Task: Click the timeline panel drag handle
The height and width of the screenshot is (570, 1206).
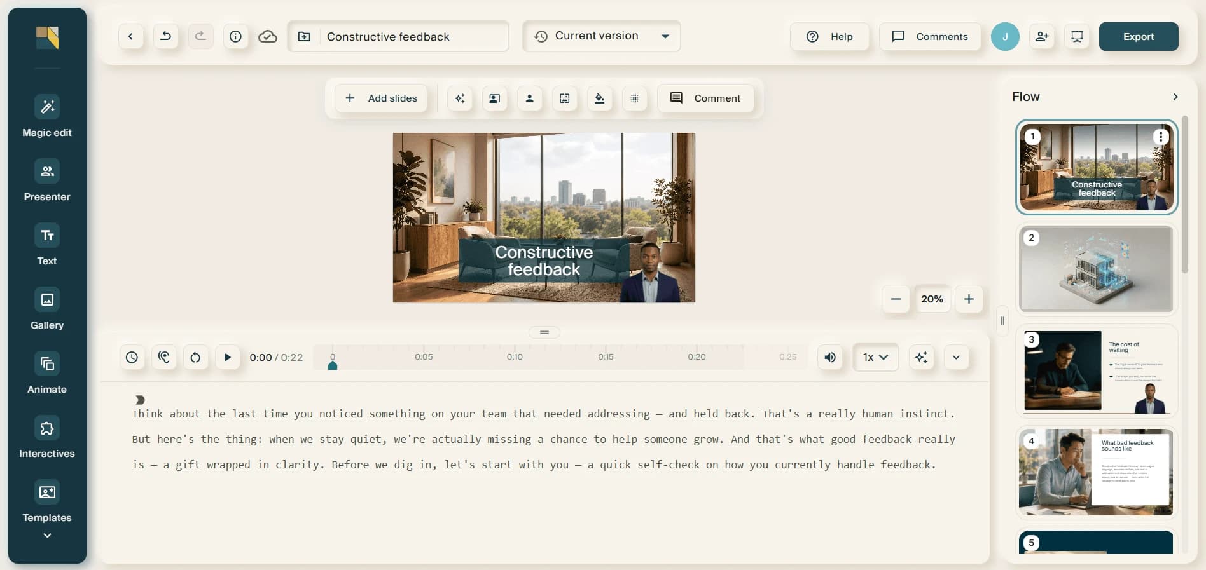Action: [x=544, y=332]
